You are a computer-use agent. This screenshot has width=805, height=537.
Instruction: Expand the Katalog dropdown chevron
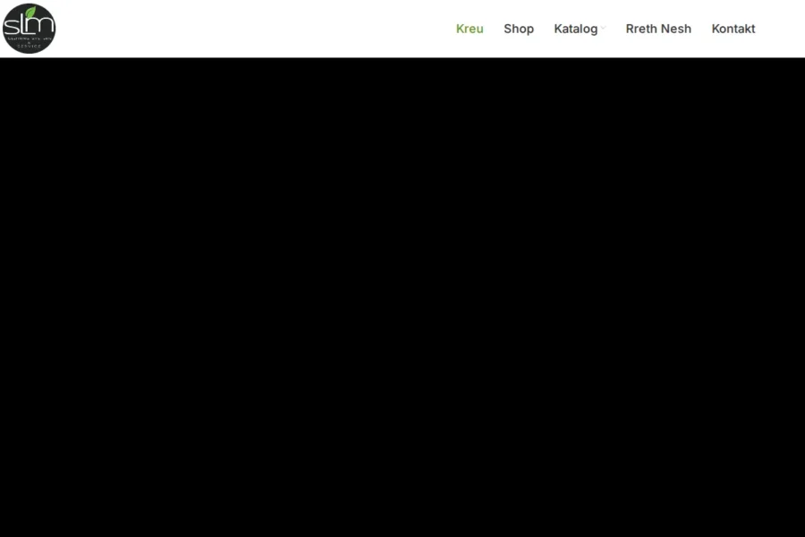point(603,29)
